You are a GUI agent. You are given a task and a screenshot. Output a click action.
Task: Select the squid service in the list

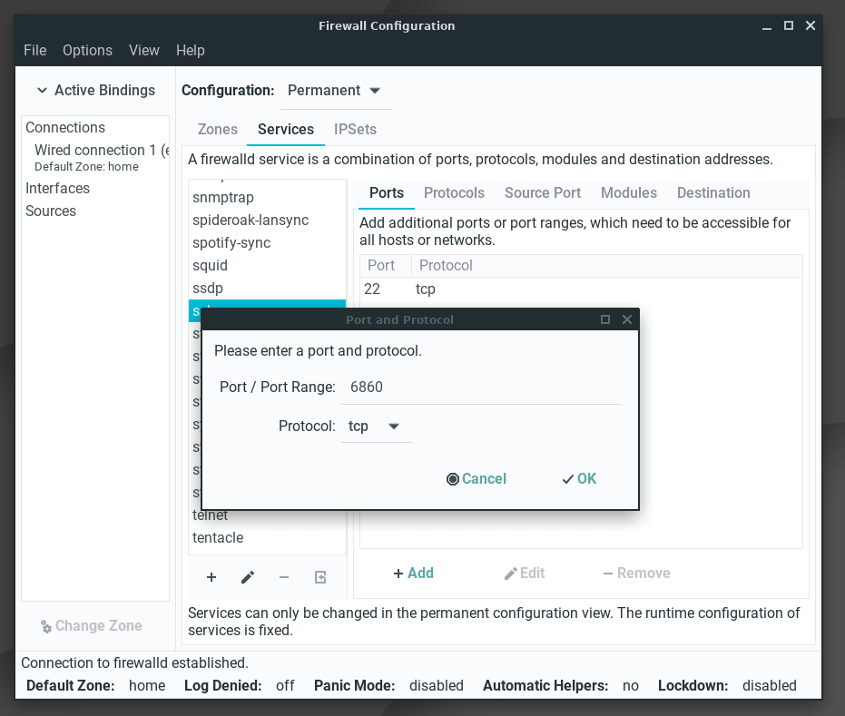click(211, 266)
